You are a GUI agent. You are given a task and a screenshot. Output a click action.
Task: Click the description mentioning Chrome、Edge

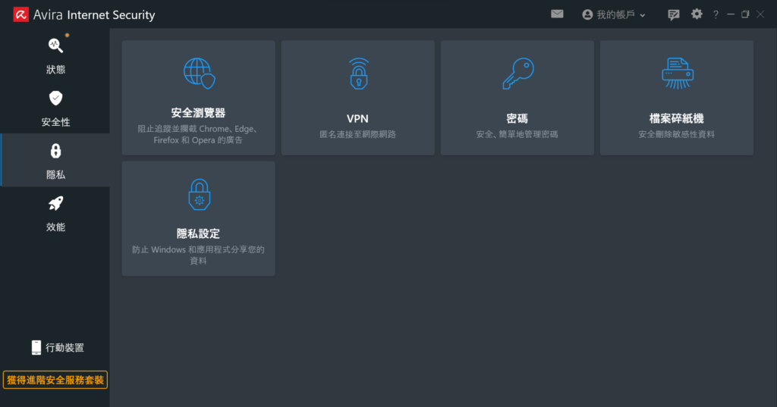coord(198,135)
